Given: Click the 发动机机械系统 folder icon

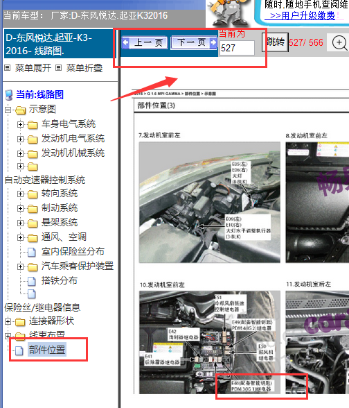Looking at the screenshot, I should coord(33,154).
